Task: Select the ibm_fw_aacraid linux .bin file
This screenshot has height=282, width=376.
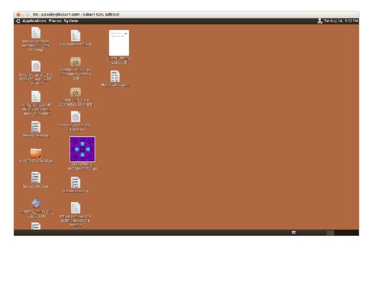Action: click(x=36, y=97)
